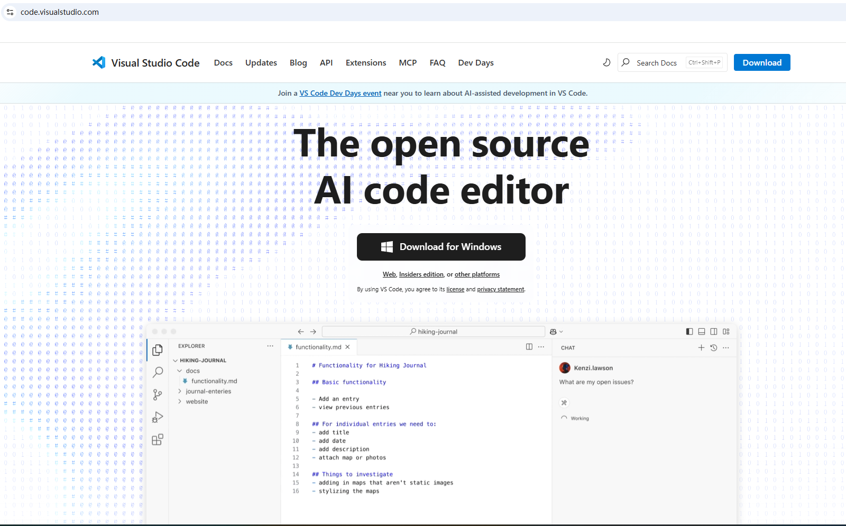Click the Windows logo on download button
The width and height of the screenshot is (846, 526).
(387, 247)
